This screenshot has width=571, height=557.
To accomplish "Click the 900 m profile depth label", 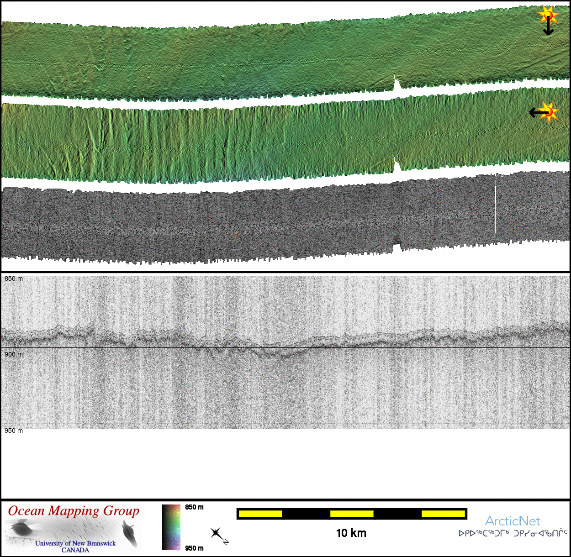I will pos(14,355).
